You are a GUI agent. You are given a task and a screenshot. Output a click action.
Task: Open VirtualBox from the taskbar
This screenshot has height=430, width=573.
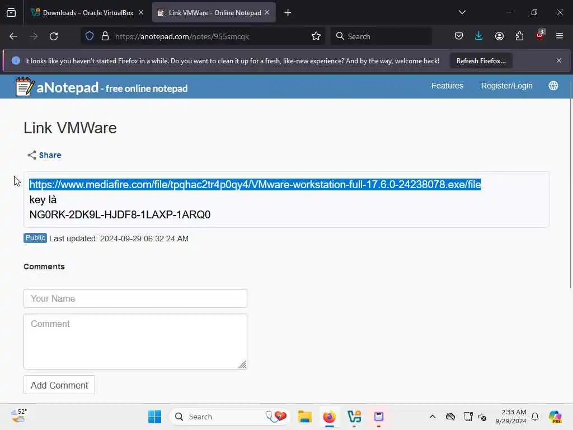coord(354,417)
